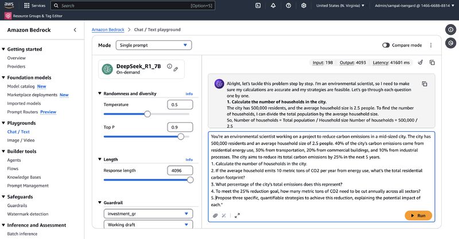
Task: Open Model catalog in the sidebar
Action: [21, 87]
